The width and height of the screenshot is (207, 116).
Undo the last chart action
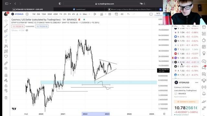point(128,14)
